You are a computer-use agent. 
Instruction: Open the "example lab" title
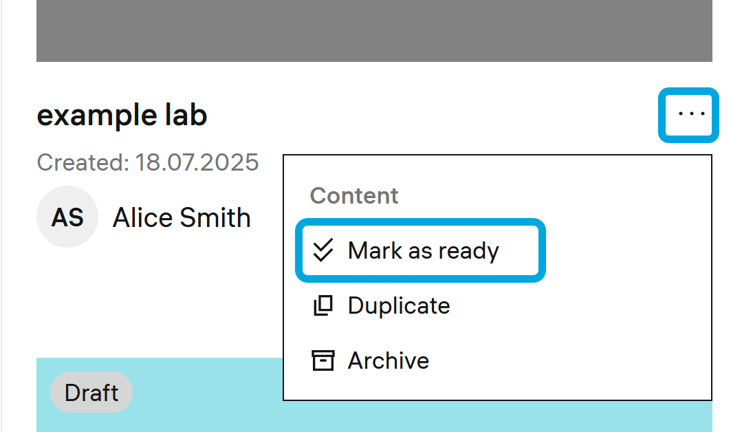(x=122, y=116)
